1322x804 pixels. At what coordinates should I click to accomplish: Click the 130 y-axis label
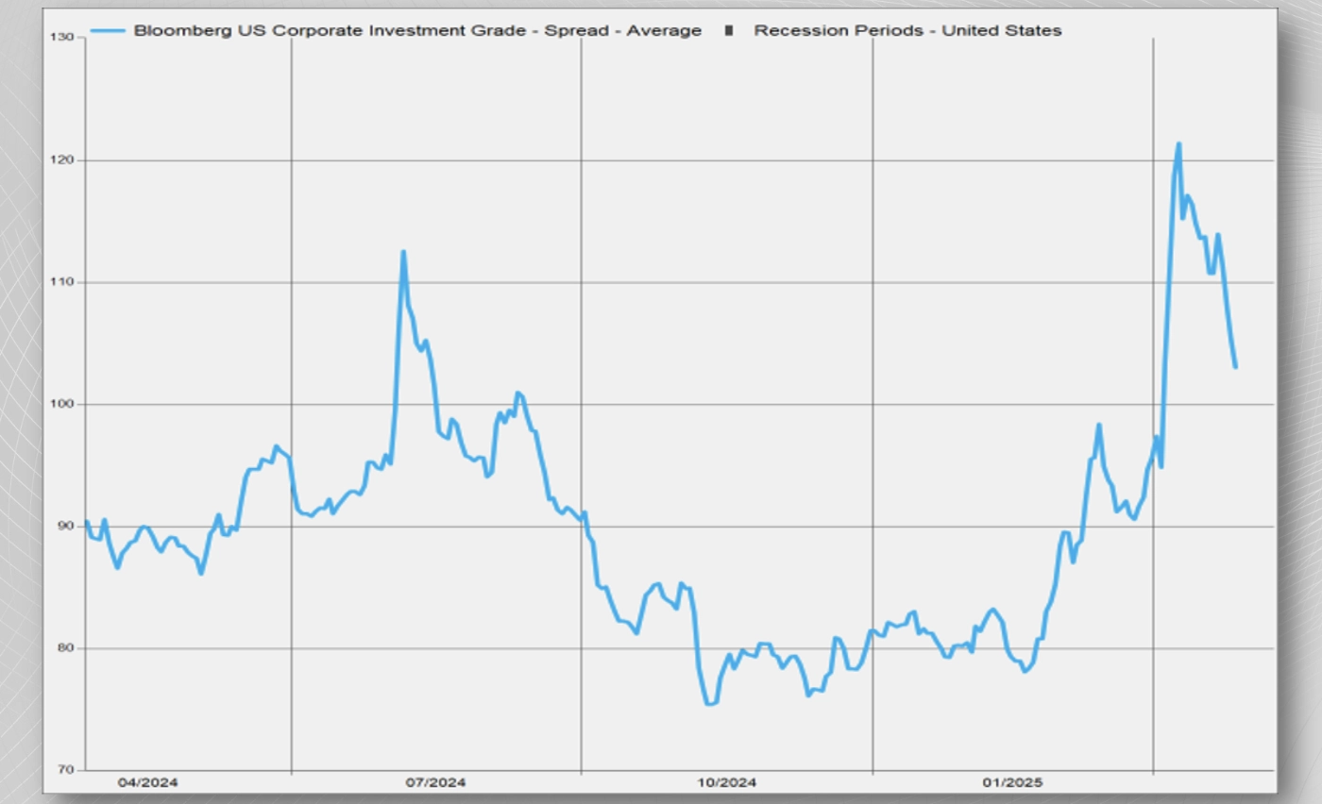coord(60,37)
